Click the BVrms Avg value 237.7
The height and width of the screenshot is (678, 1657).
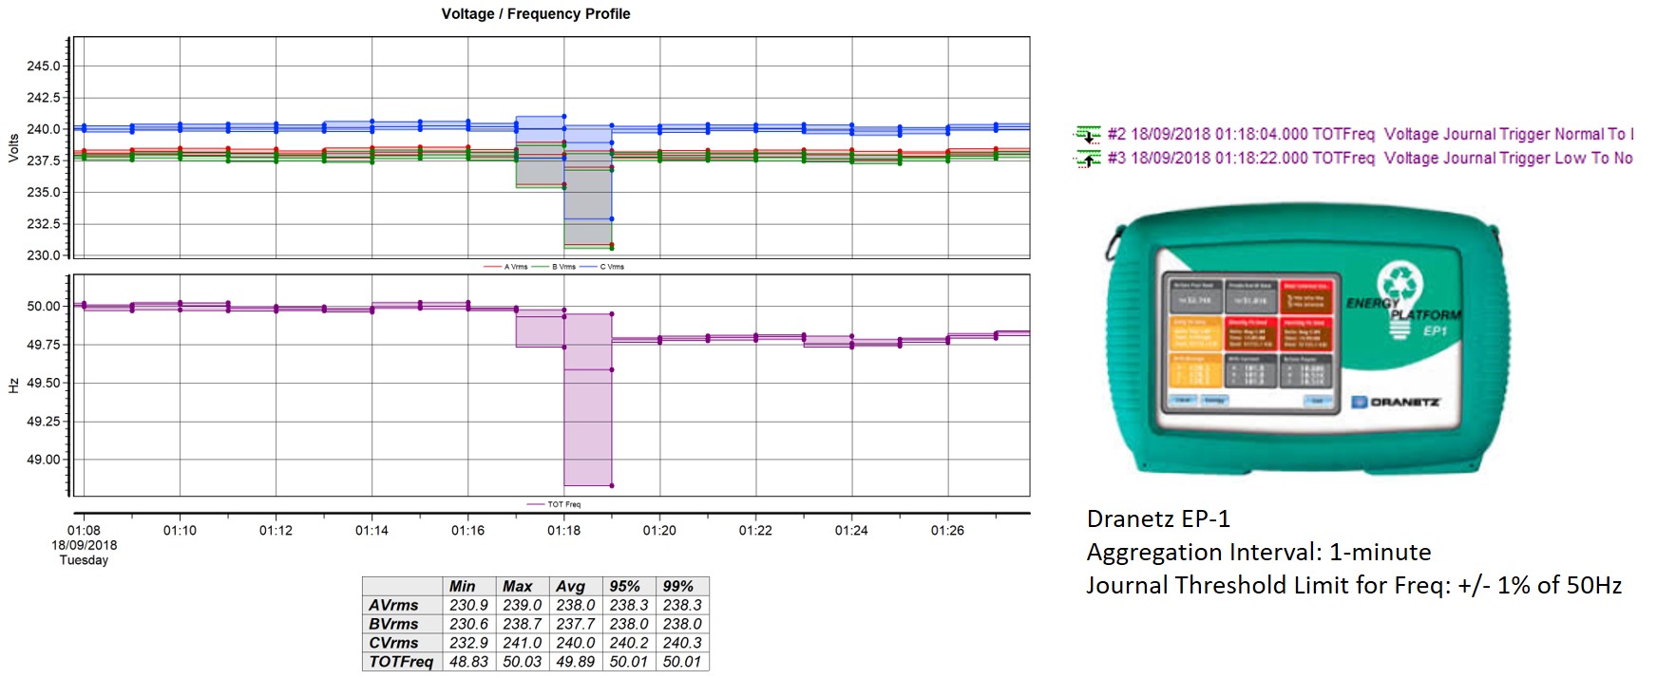pos(576,624)
